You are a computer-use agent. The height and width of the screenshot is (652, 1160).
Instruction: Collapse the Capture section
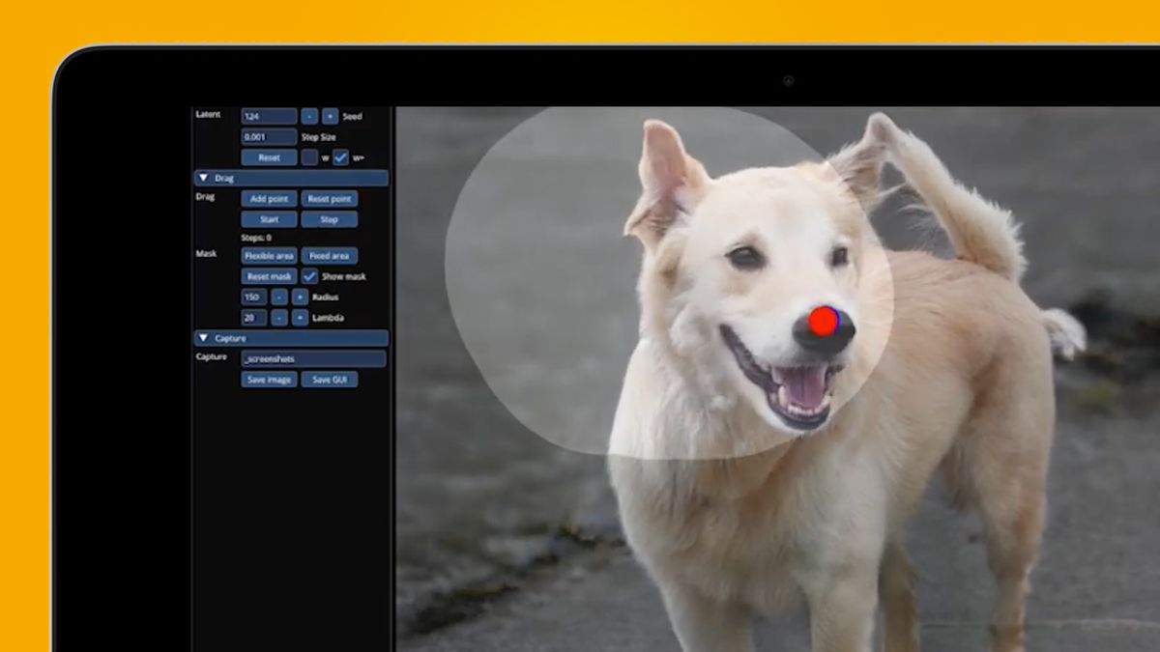[291, 338]
